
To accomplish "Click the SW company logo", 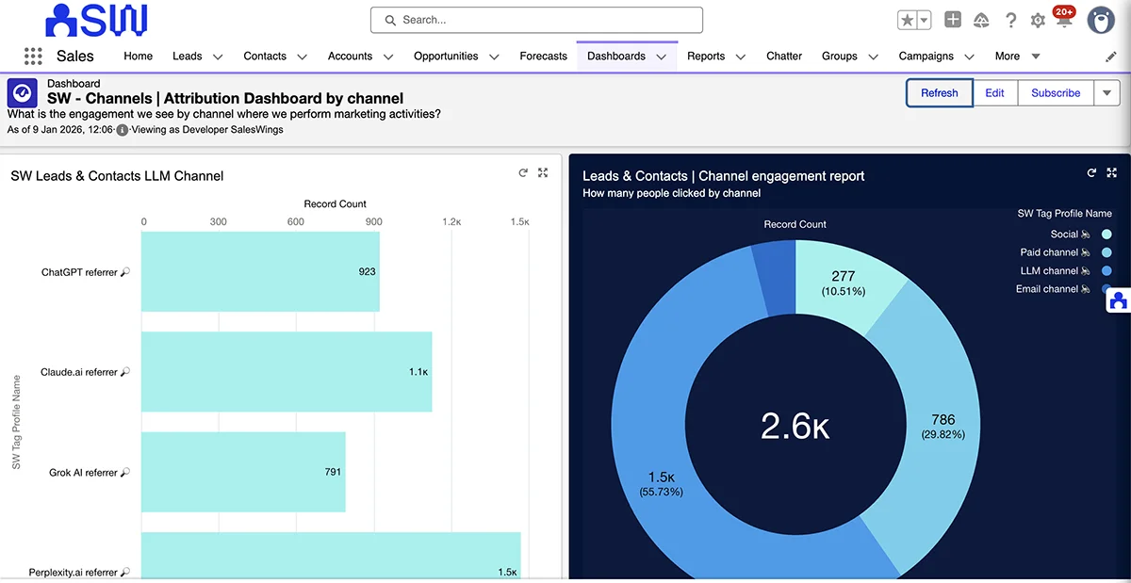I will point(96,20).
